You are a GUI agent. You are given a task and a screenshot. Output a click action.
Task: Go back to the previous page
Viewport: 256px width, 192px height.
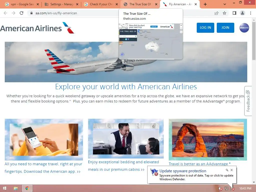(5, 13)
